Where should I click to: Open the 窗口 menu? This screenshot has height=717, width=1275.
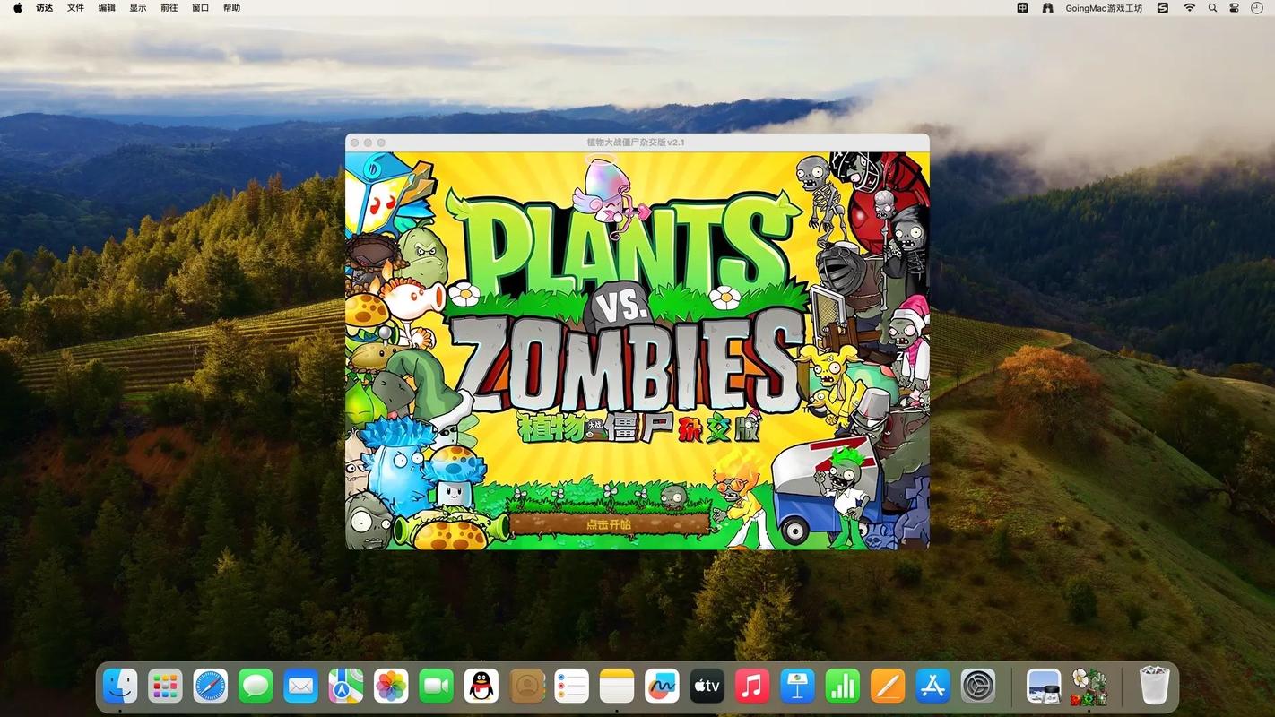coord(200,7)
